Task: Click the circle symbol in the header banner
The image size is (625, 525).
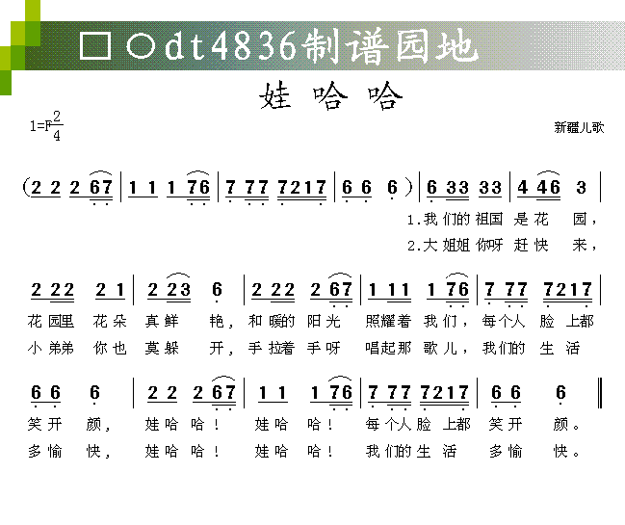Action: (x=139, y=45)
